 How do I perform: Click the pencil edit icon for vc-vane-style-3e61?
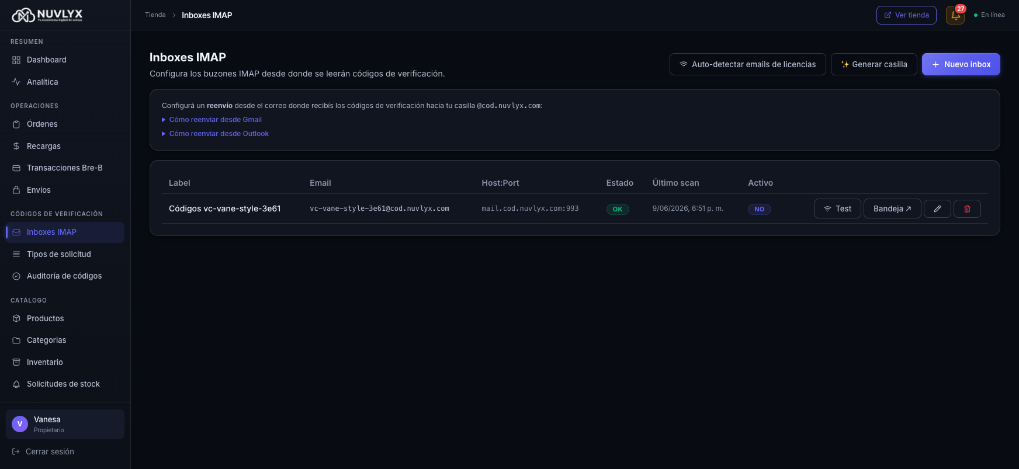(x=937, y=209)
